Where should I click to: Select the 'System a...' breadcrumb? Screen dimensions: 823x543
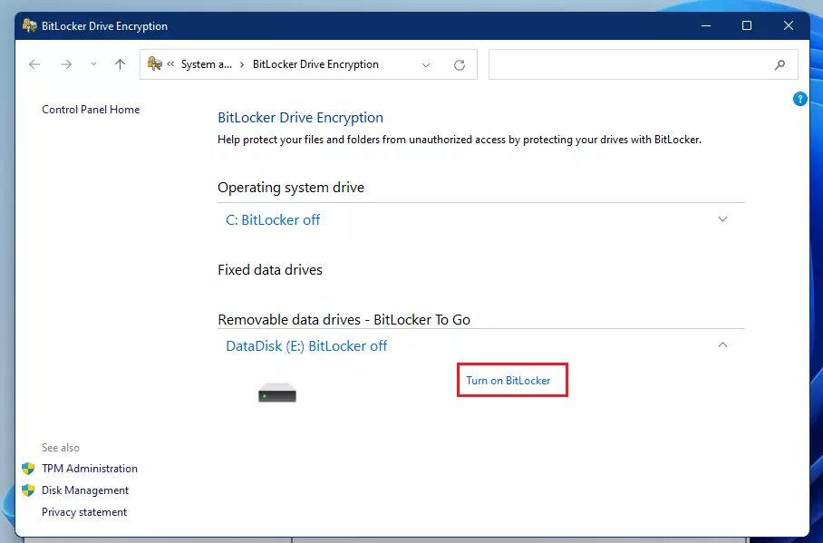pyautogui.click(x=207, y=64)
